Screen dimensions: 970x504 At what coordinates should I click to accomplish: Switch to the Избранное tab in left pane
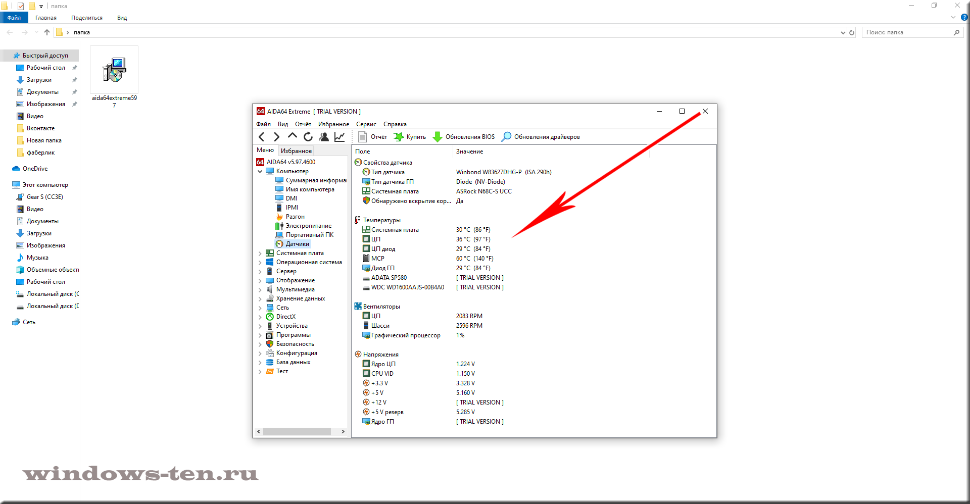click(296, 151)
